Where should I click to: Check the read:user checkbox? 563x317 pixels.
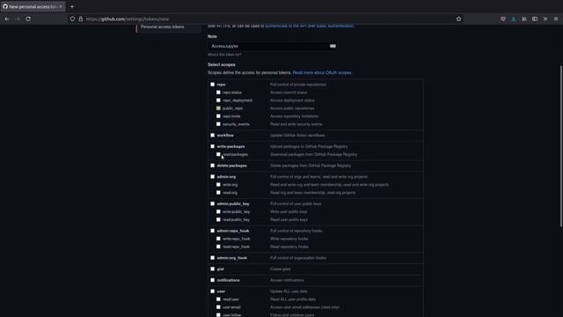click(x=218, y=299)
